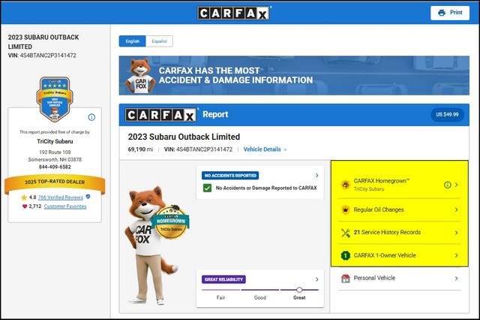Image resolution: width=480 pixels, height=320 pixels.
Task: Click the 192 Route 108 address line
Action: (x=55, y=152)
